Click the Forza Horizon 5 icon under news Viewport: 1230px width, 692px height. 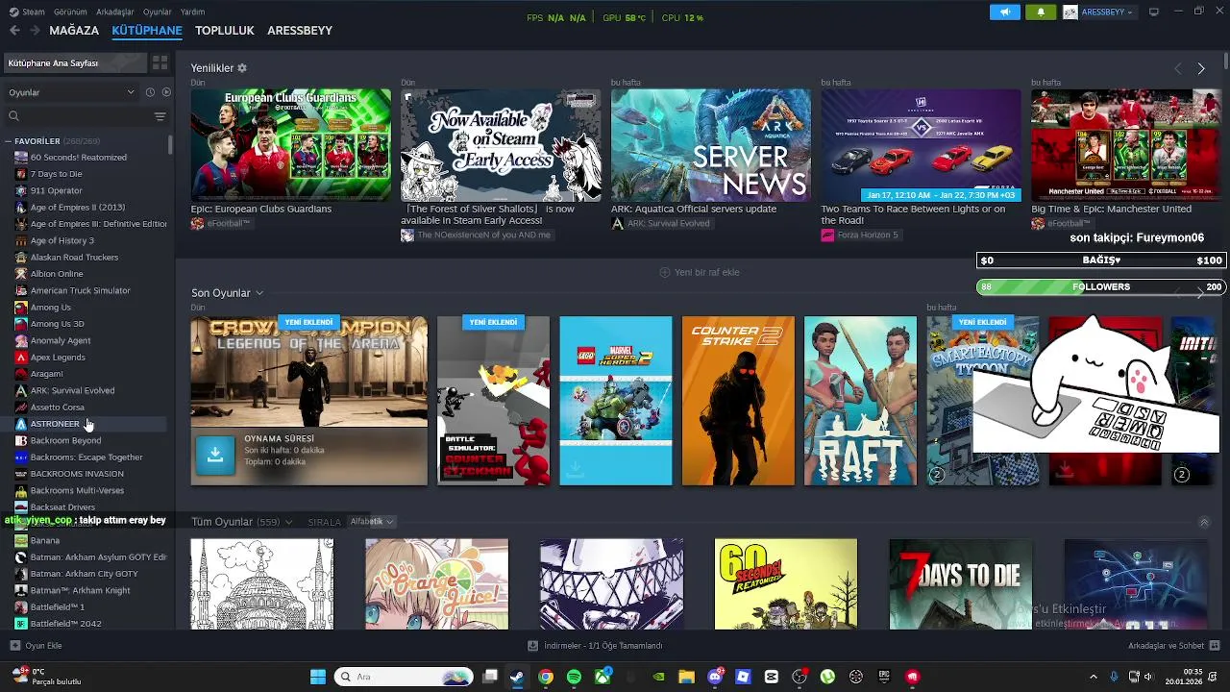(827, 235)
